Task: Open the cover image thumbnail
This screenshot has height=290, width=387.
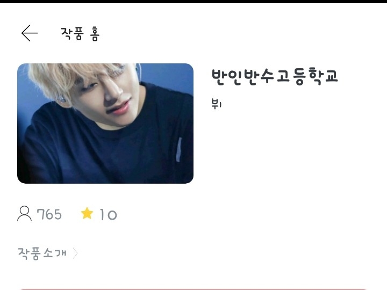Action: (x=105, y=124)
